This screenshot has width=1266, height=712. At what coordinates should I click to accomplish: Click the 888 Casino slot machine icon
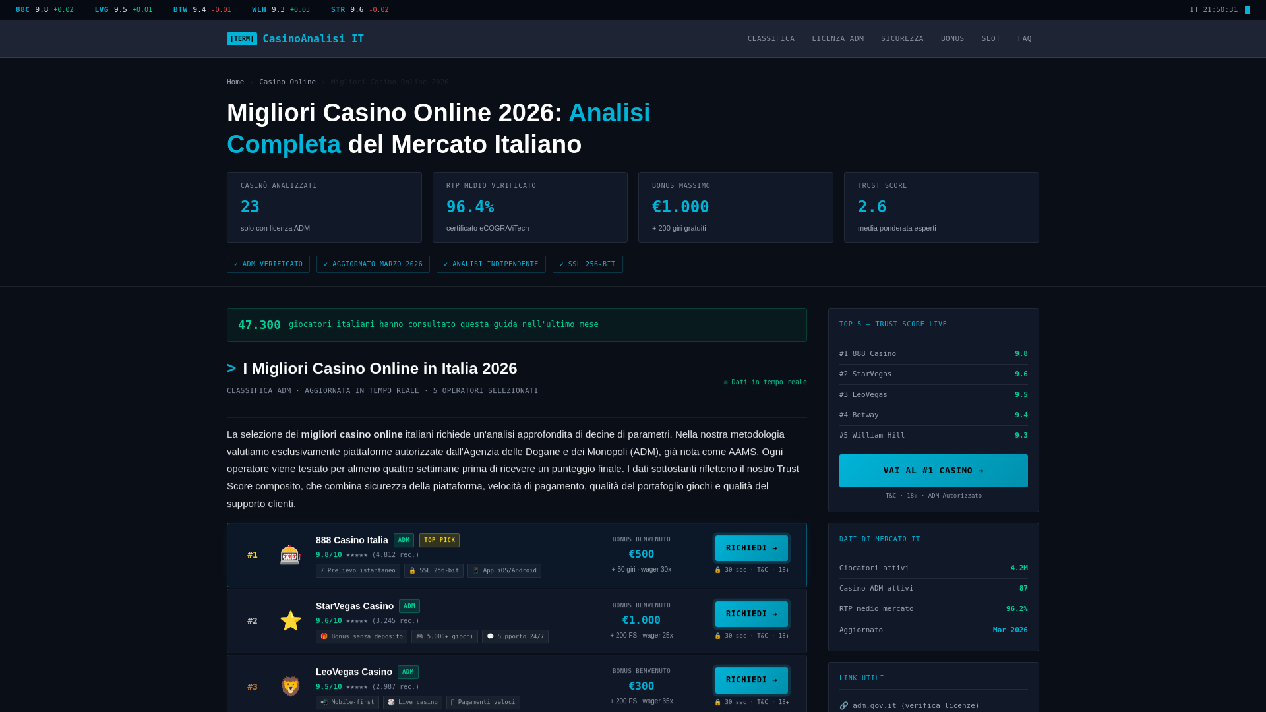tap(290, 555)
